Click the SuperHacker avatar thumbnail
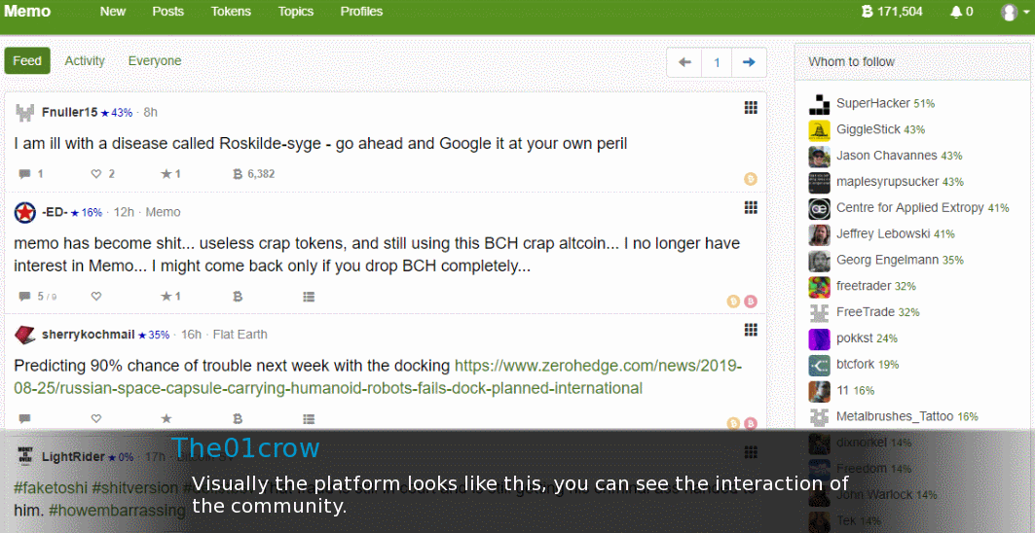This screenshot has height=533, width=1035. coord(819,104)
